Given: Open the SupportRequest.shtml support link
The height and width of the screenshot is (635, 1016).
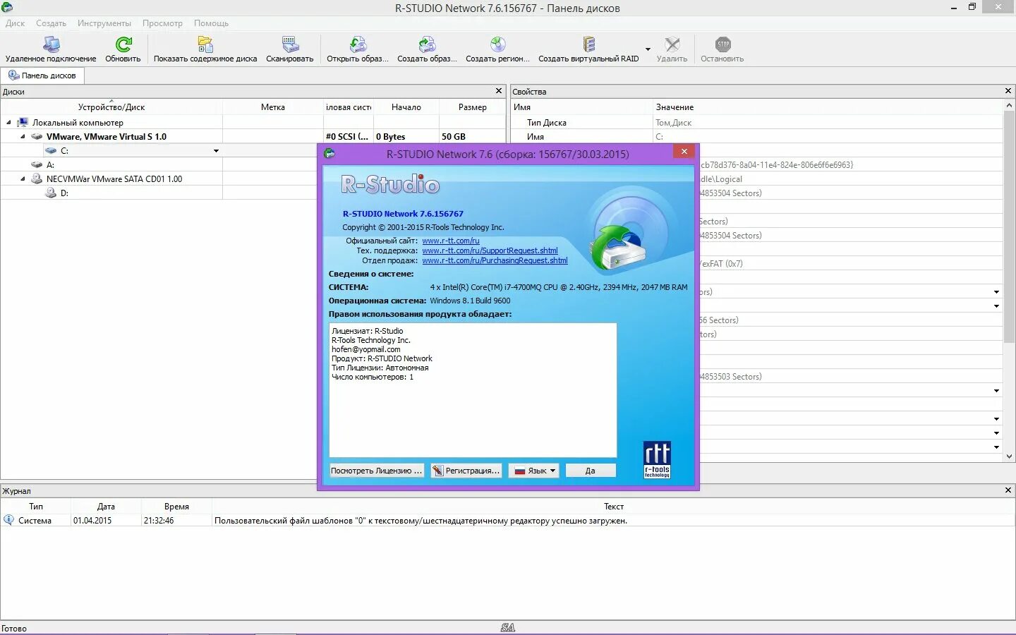Looking at the screenshot, I should coord(490,250).
